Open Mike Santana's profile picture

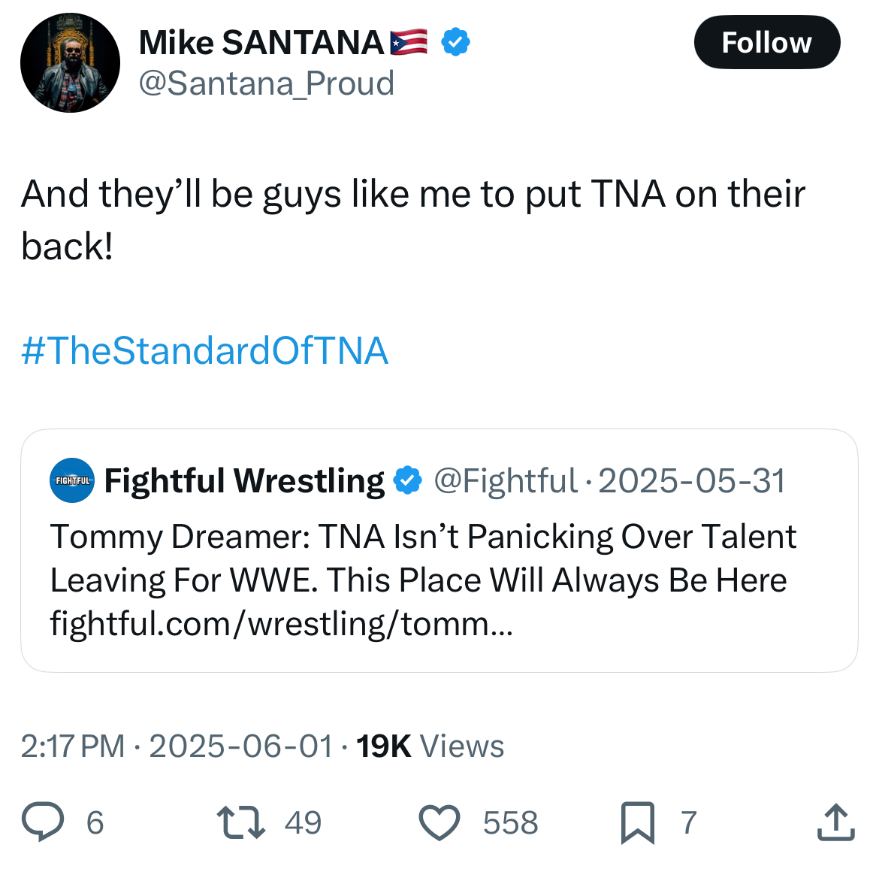[x=70, y=63]
